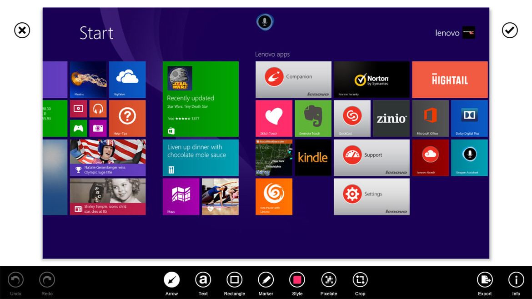The image size is (532, 299).
Task: Select the Arrow annotation tool
Action: [172, 280]
